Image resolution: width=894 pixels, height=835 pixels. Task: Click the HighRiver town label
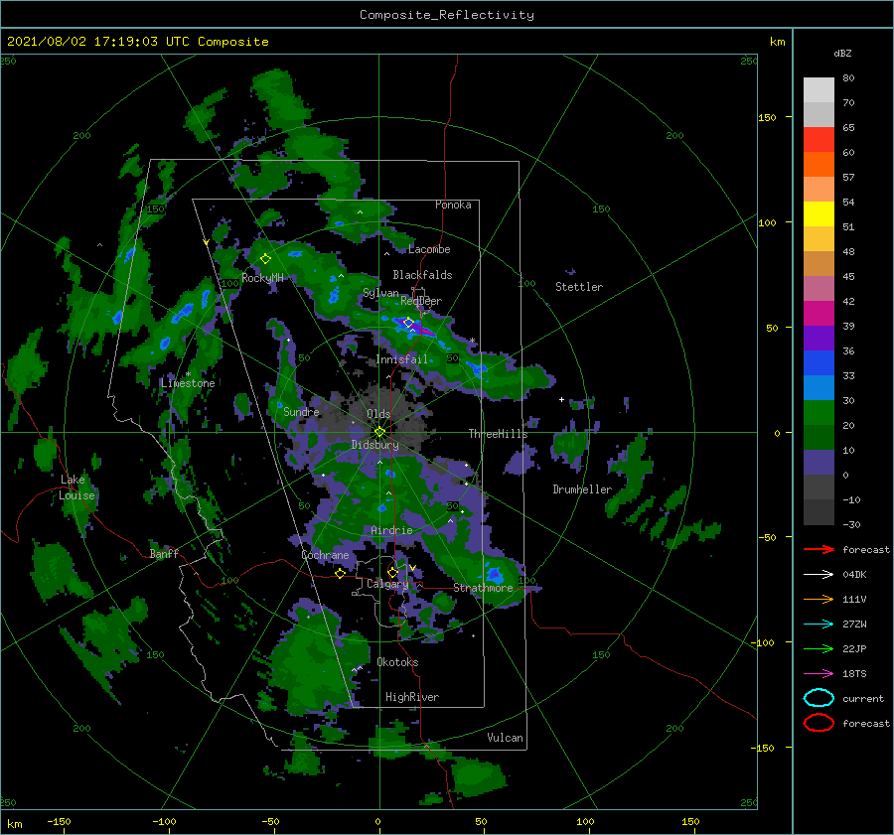412,697
